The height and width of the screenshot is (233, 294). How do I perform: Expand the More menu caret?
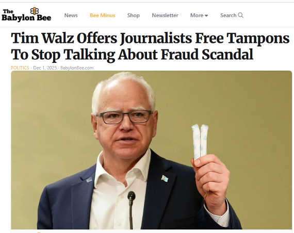[x=206, y=15]
